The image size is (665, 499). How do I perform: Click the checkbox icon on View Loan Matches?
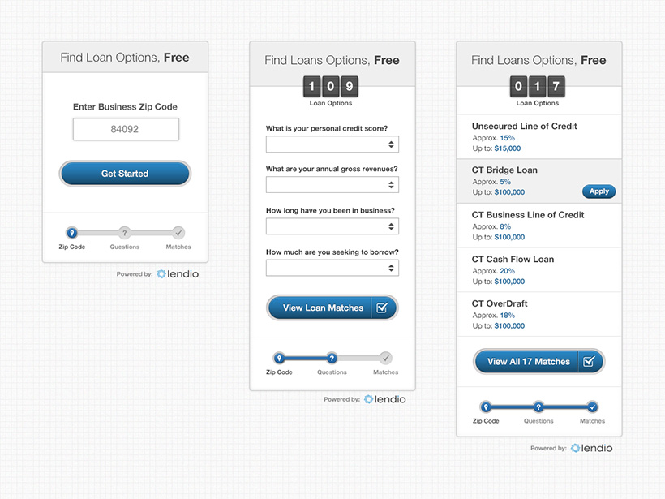pyautogui.click(x=383, y=308)
